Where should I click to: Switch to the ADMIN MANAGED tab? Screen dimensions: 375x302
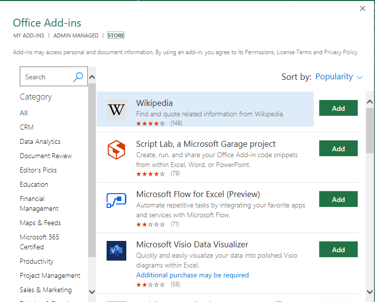coord(76,35)
